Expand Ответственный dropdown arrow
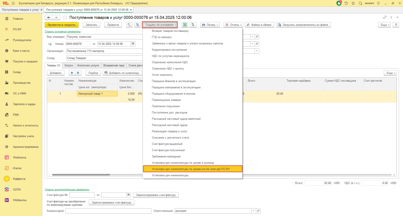Viewport: 403px width, 216px height. click(x=253, y=211)
